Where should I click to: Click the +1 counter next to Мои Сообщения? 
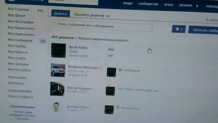(x=43, y=41)
